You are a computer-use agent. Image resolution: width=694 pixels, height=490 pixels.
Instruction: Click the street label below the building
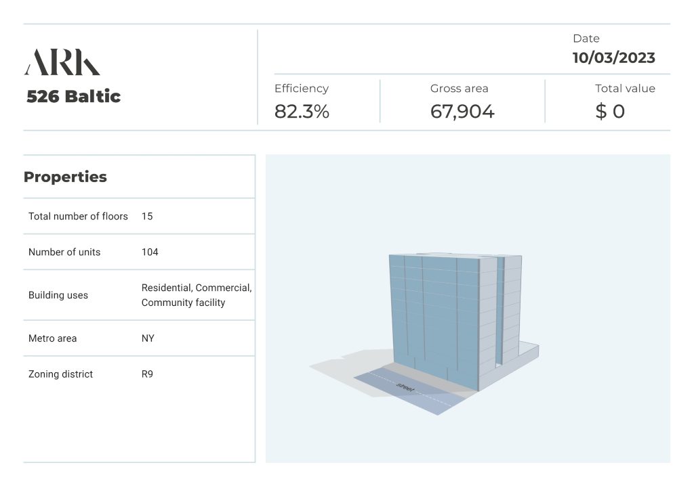pos(405,388)
